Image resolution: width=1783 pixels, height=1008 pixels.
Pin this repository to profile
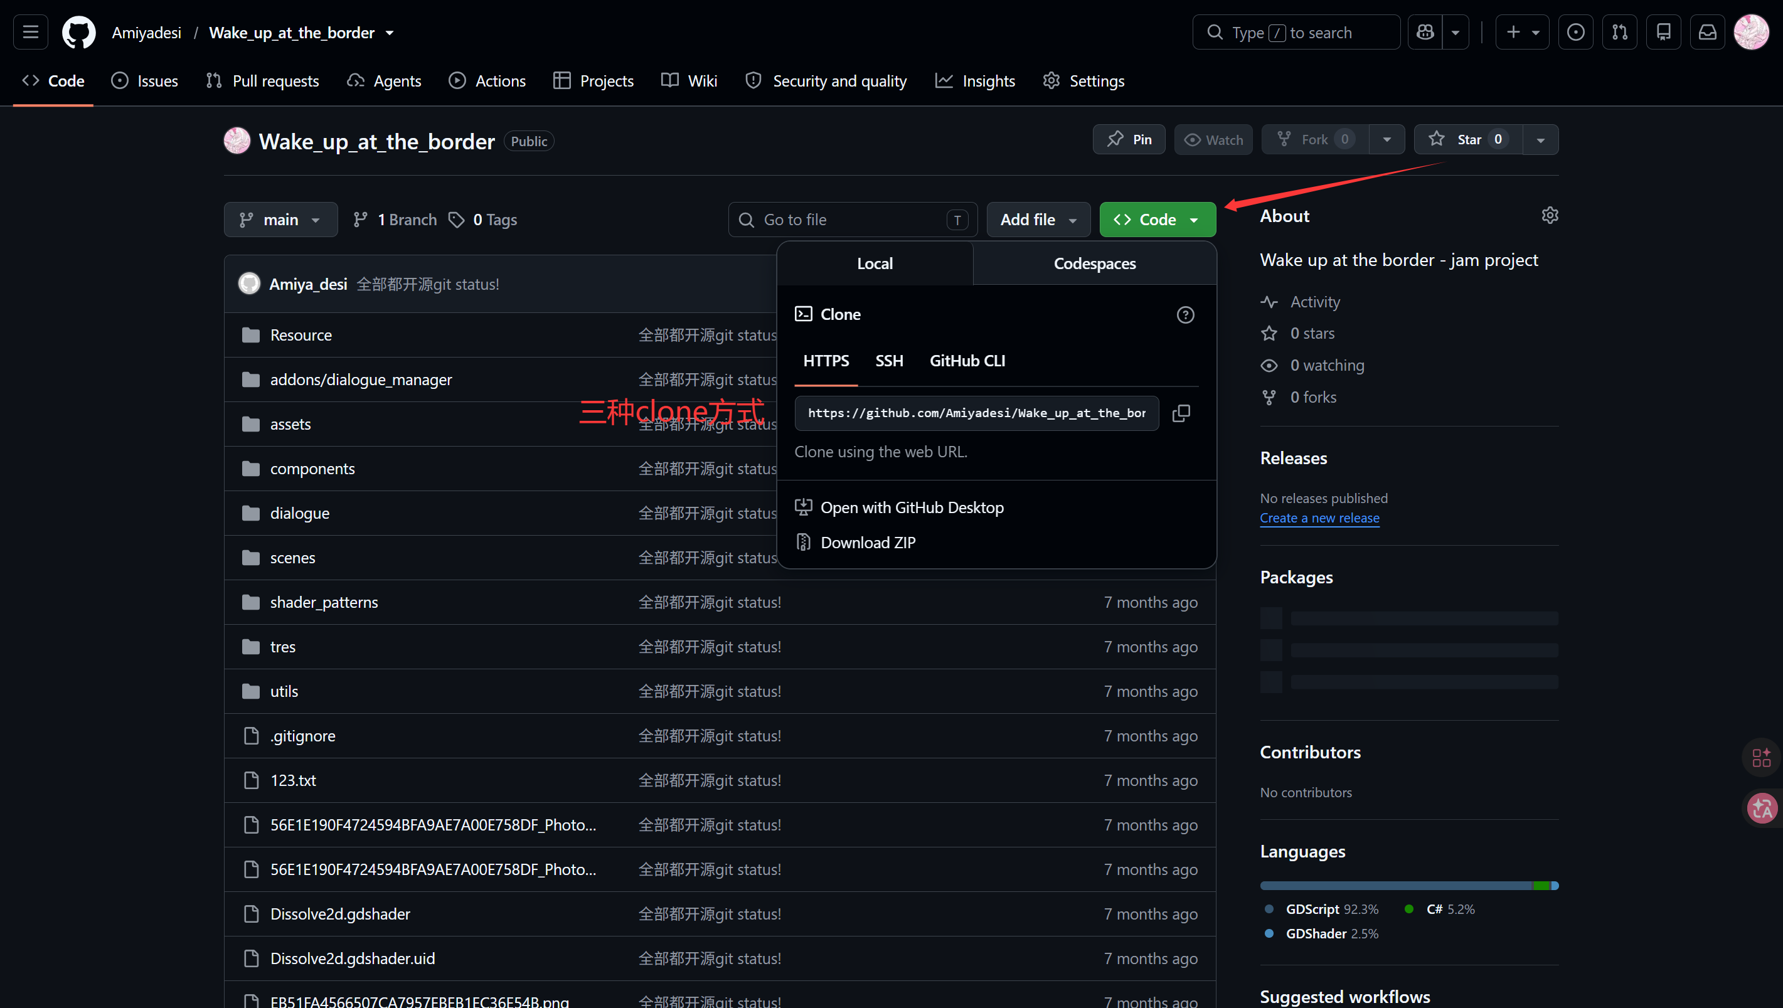[1129, 140]
